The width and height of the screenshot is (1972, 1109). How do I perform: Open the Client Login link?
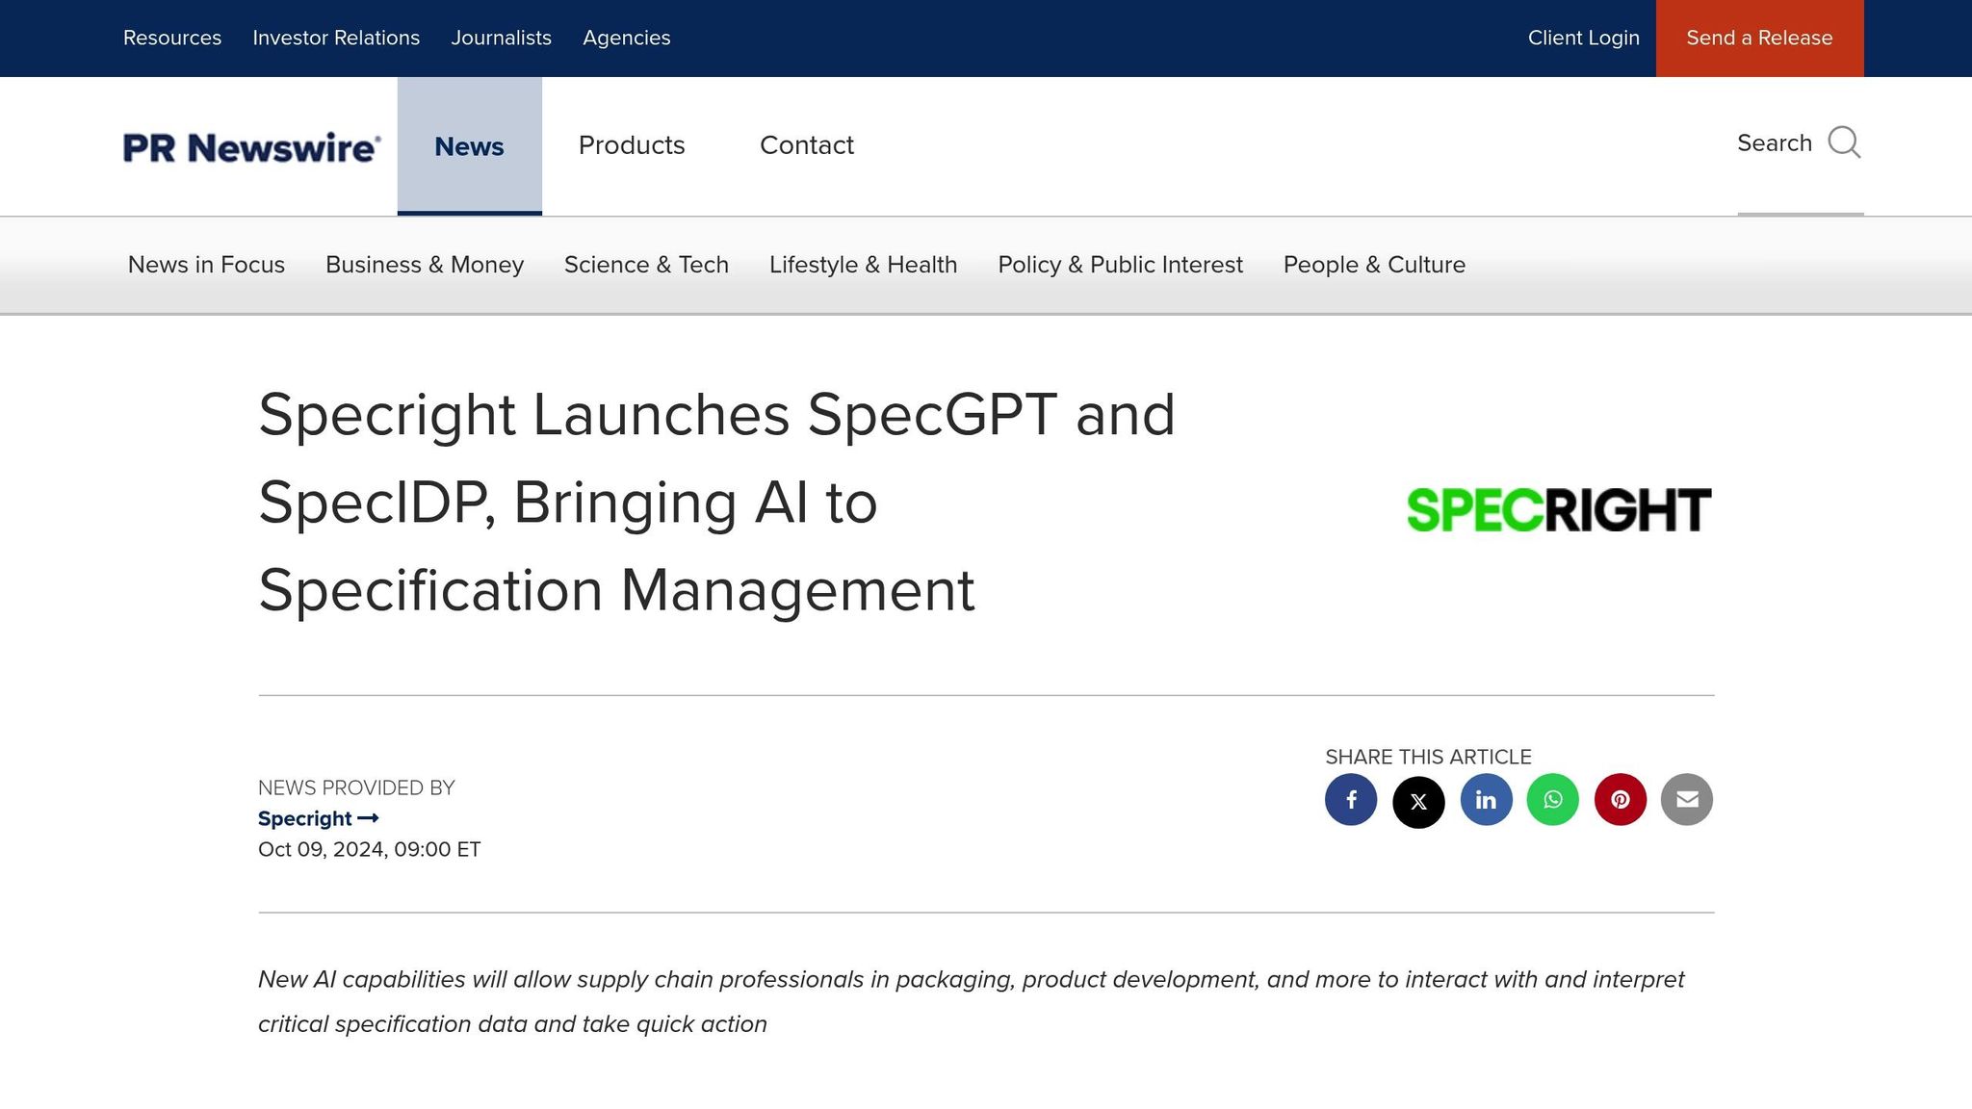coord(1583,38)
